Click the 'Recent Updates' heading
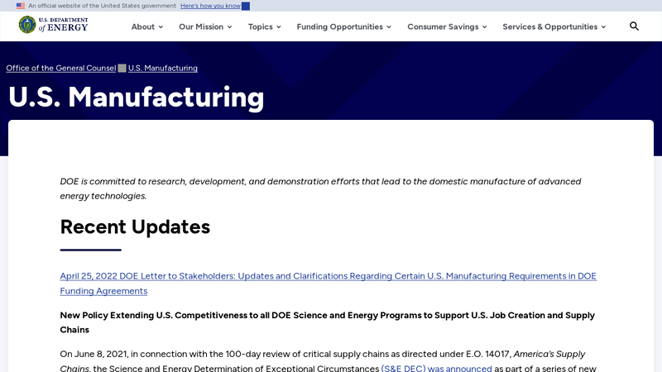Screen dimensions: 662x372 click(x=135, y=227)
